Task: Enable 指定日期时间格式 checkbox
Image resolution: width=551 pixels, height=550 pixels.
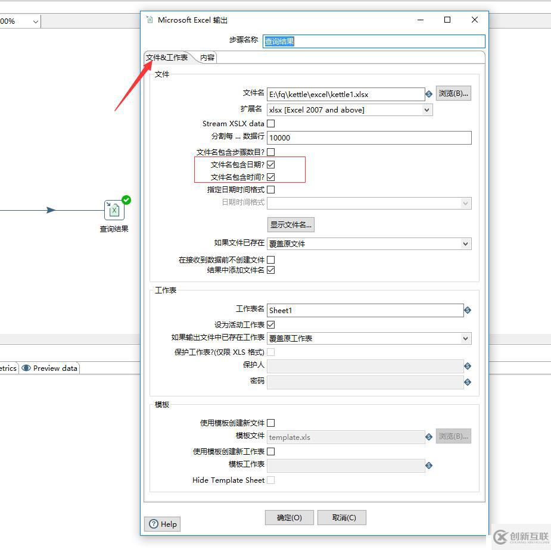Action: pos(270,190)
